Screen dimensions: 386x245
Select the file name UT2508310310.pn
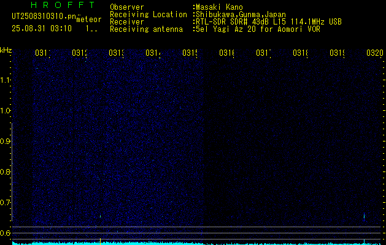44,16
